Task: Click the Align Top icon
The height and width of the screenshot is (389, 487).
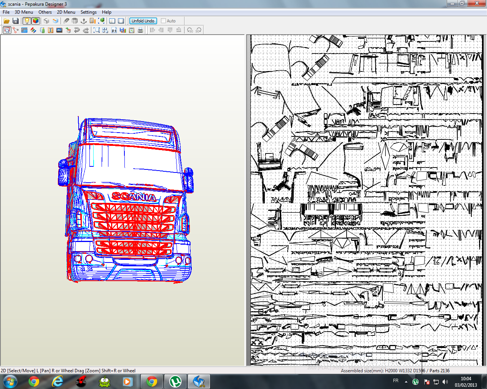Action: [x=170, y=30]
